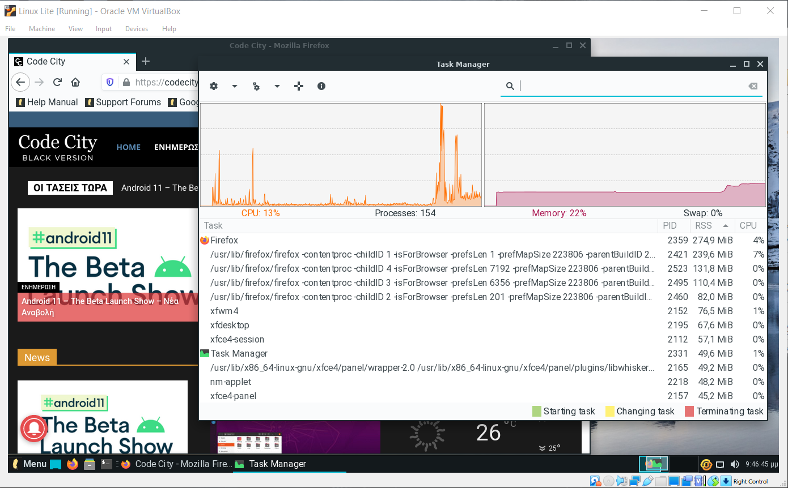Select the nm-applet process row

483,382
